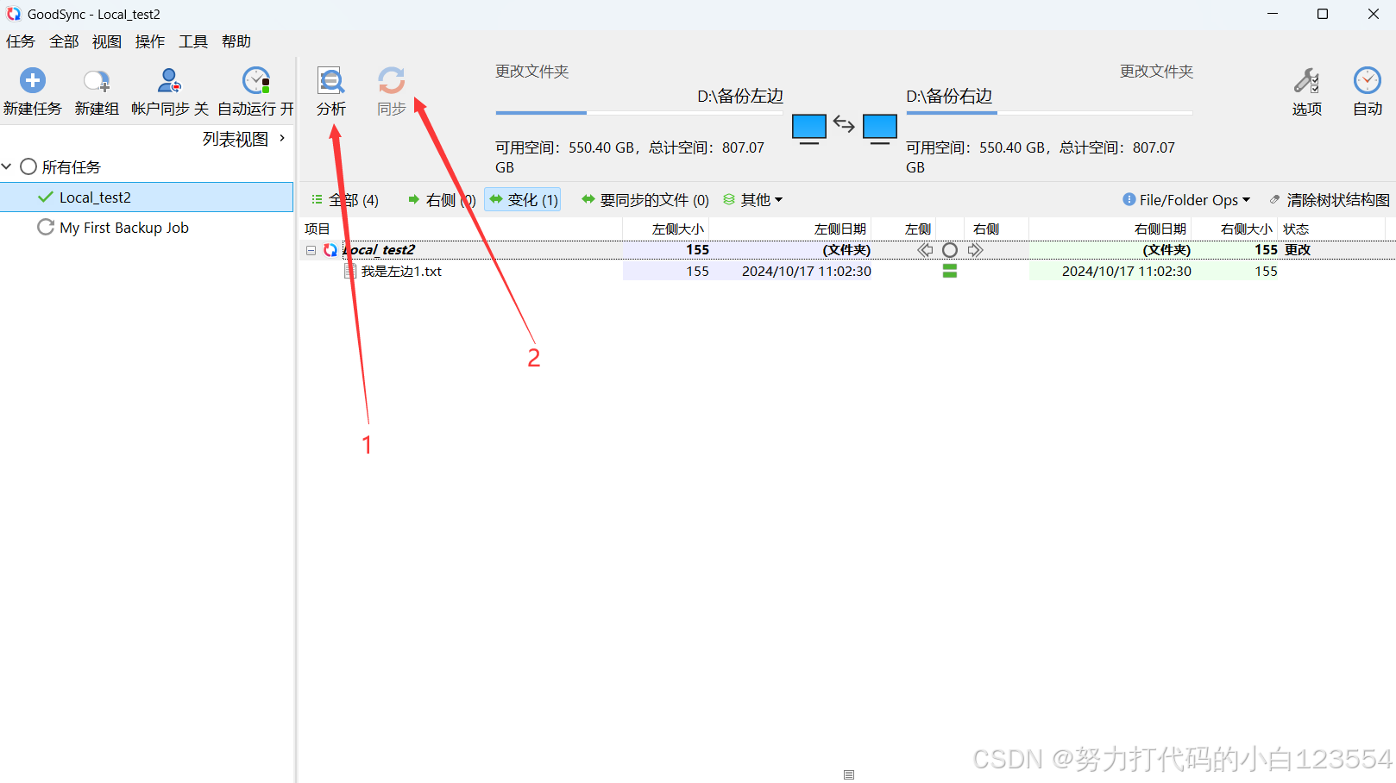This screenshot has width=1396, height=783.
Task: Toggle the Auto-run (自动运行) clock icon
Action: coord(256,81)
